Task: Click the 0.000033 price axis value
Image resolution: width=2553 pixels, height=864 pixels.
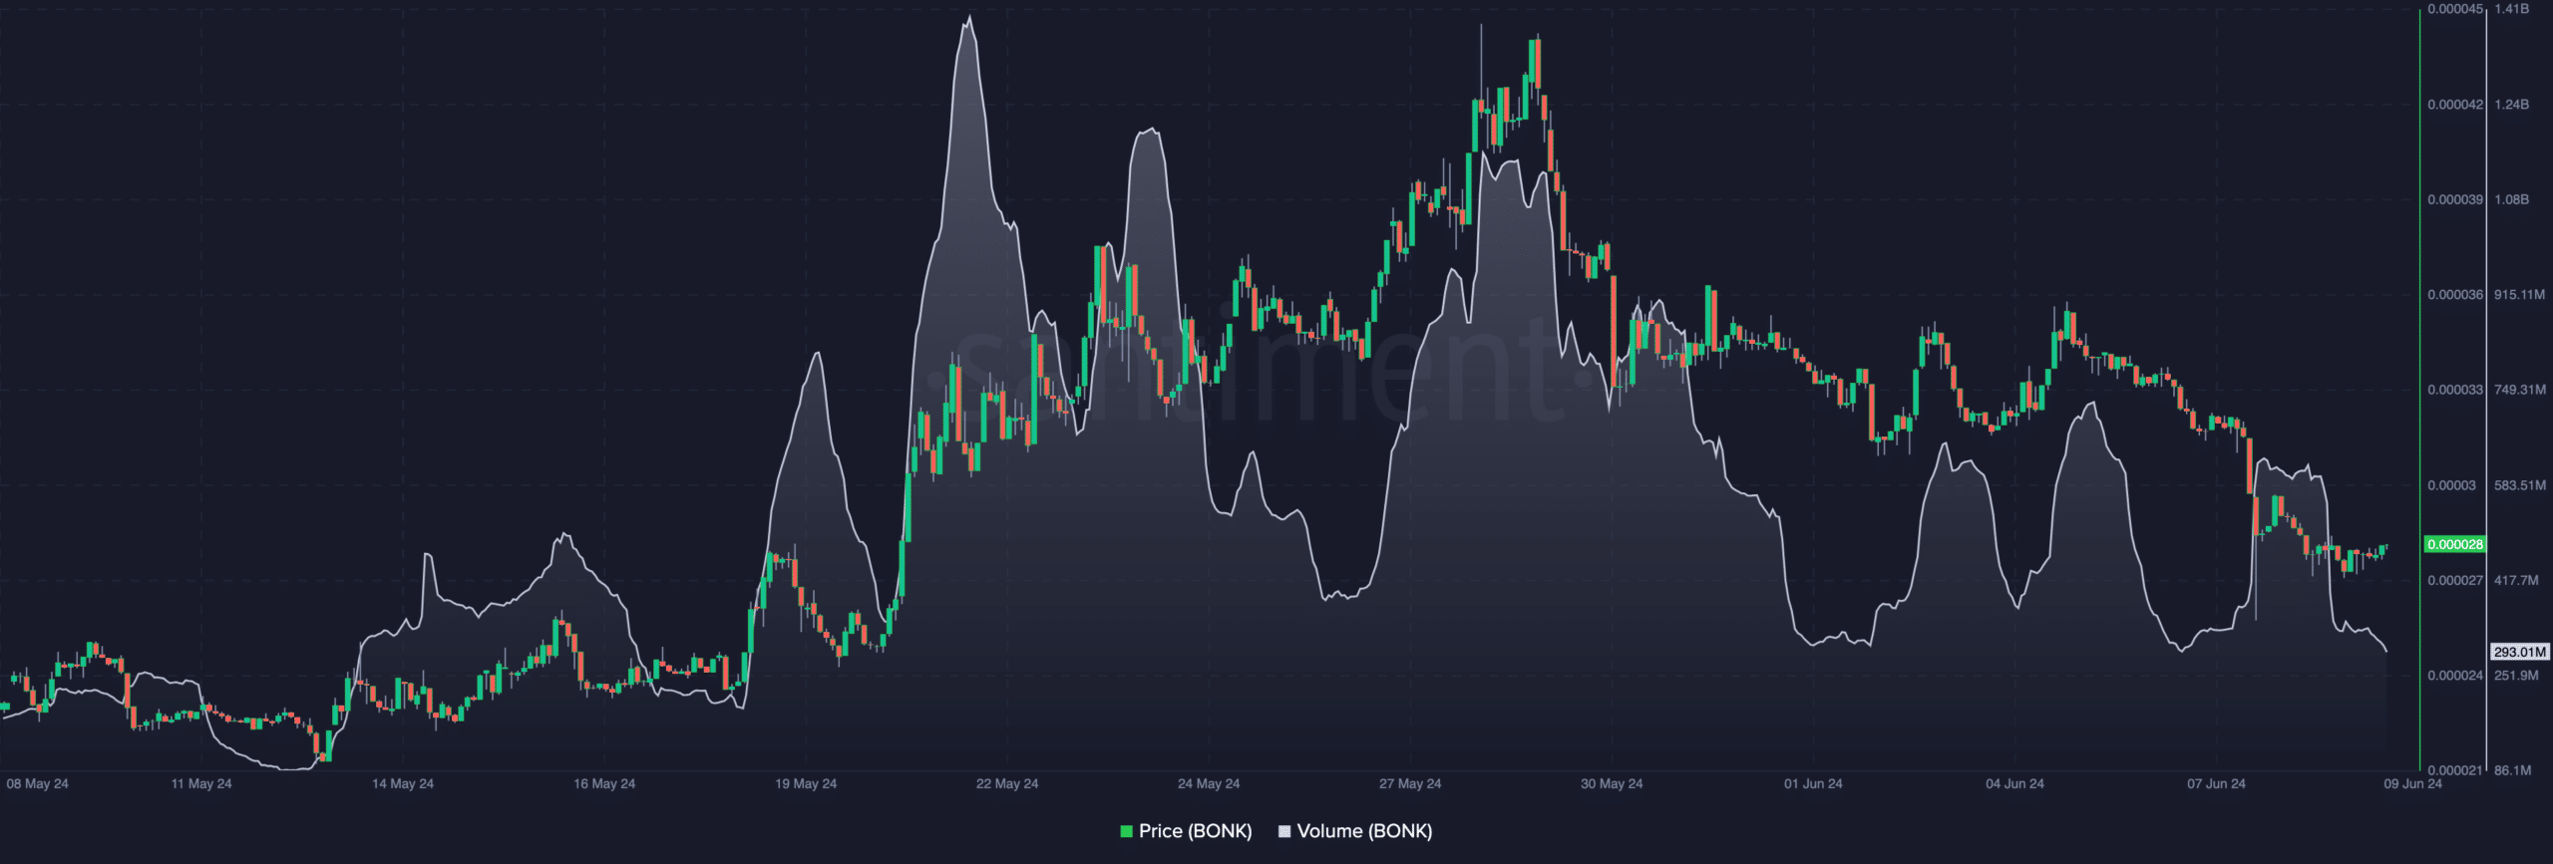Action: tap(2455, 390)
